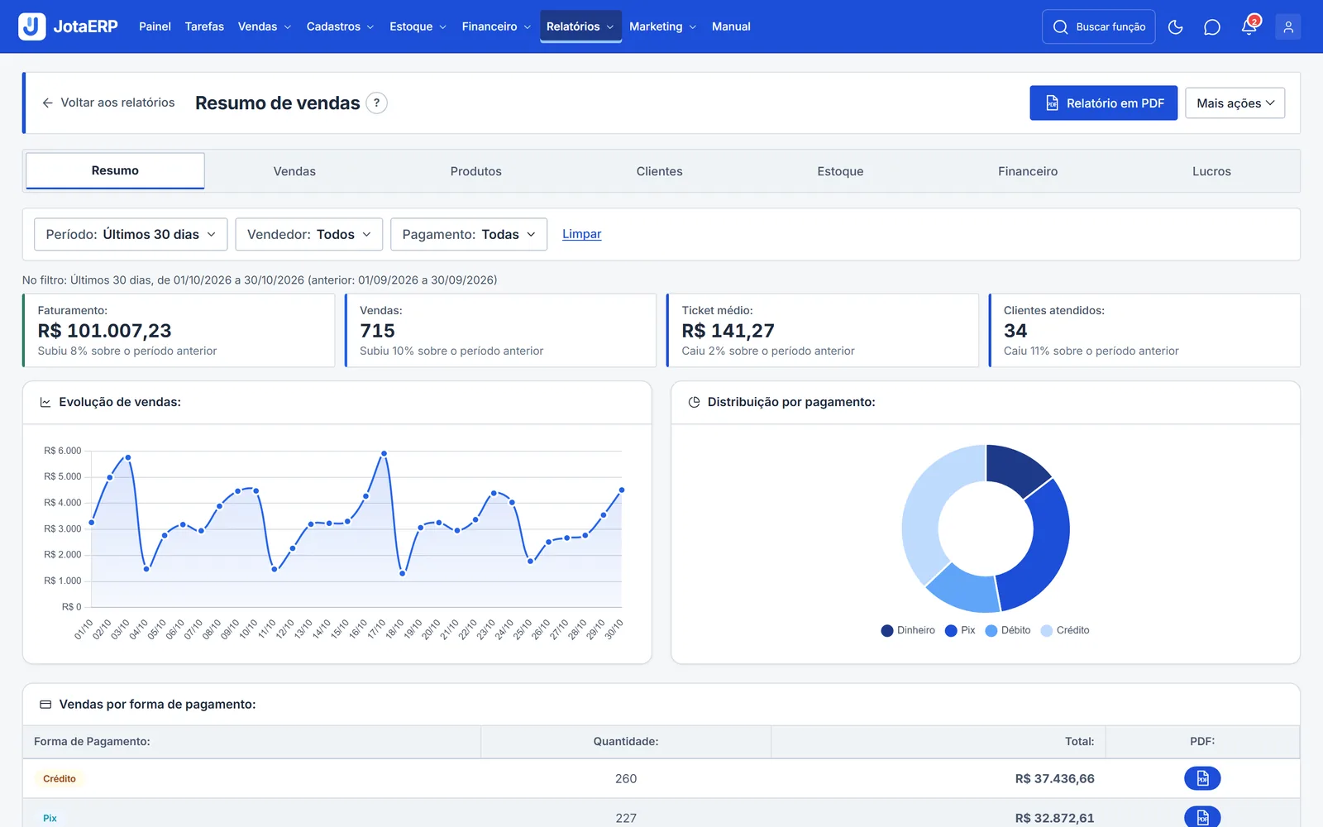Click the Vendas por forma de pagamento card icon

pos(45,705)
